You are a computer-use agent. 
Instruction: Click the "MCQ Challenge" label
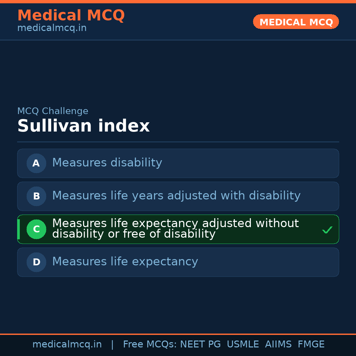(x=53, y=111)
